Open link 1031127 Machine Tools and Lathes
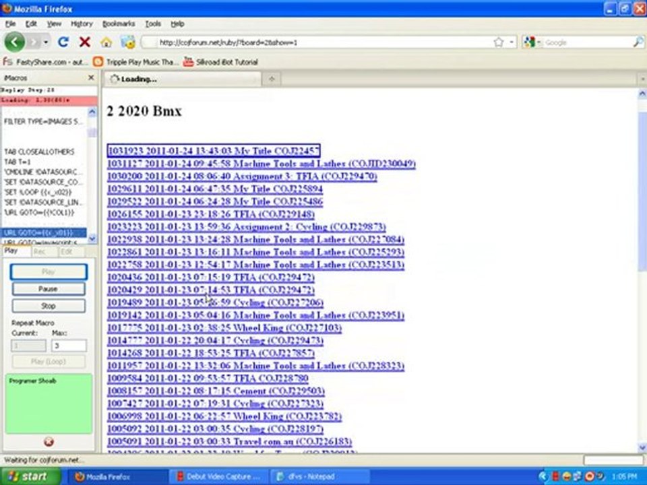This screenshot has width=647, height=485. click(x=261, y=163)
